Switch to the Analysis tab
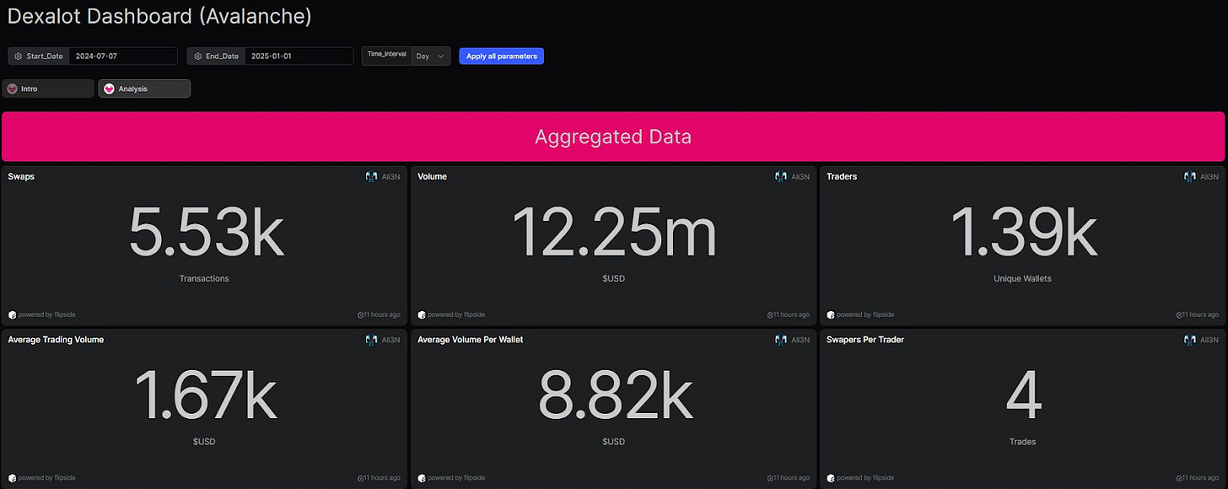This screenshot has height=489, width=1228. coord(144,89)
